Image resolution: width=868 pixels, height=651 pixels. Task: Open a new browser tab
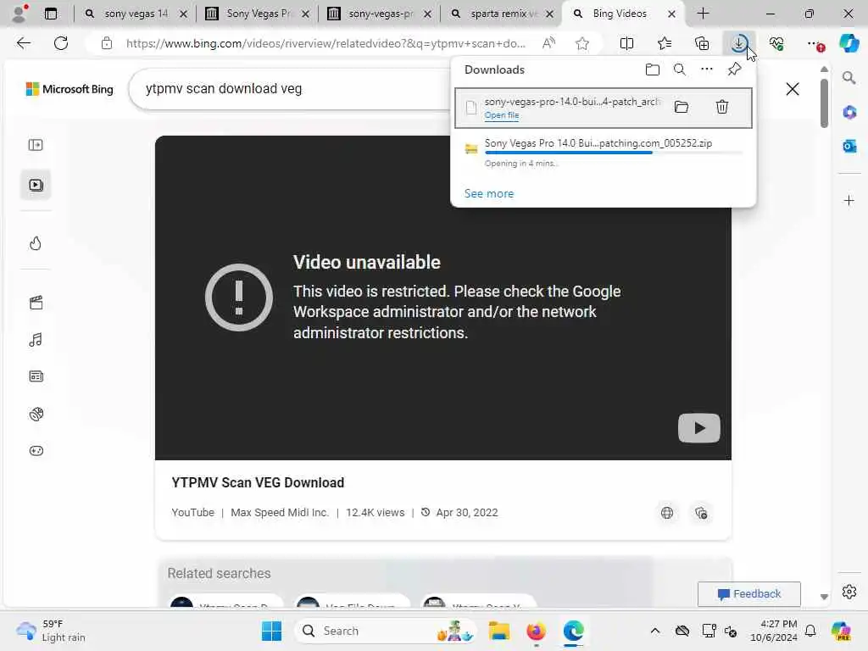703,14
